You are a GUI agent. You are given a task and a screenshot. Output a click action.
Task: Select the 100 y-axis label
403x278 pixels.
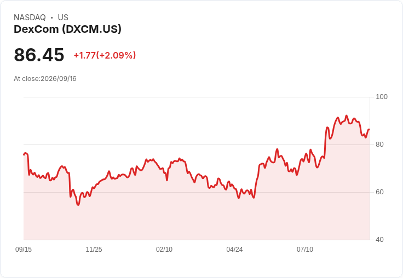click(x=382, y=97)
